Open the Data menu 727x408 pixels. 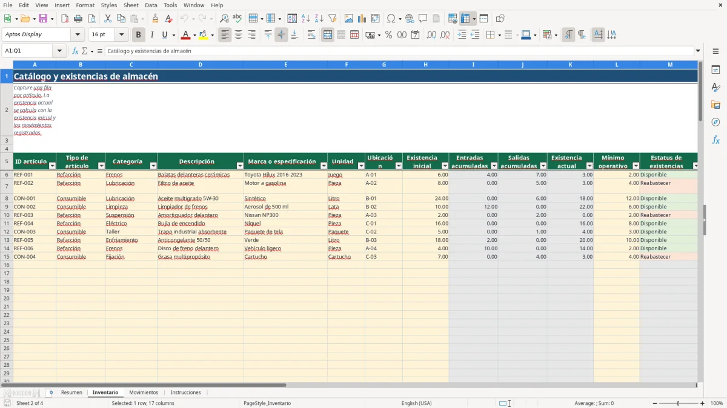click(x=151, y=5)
